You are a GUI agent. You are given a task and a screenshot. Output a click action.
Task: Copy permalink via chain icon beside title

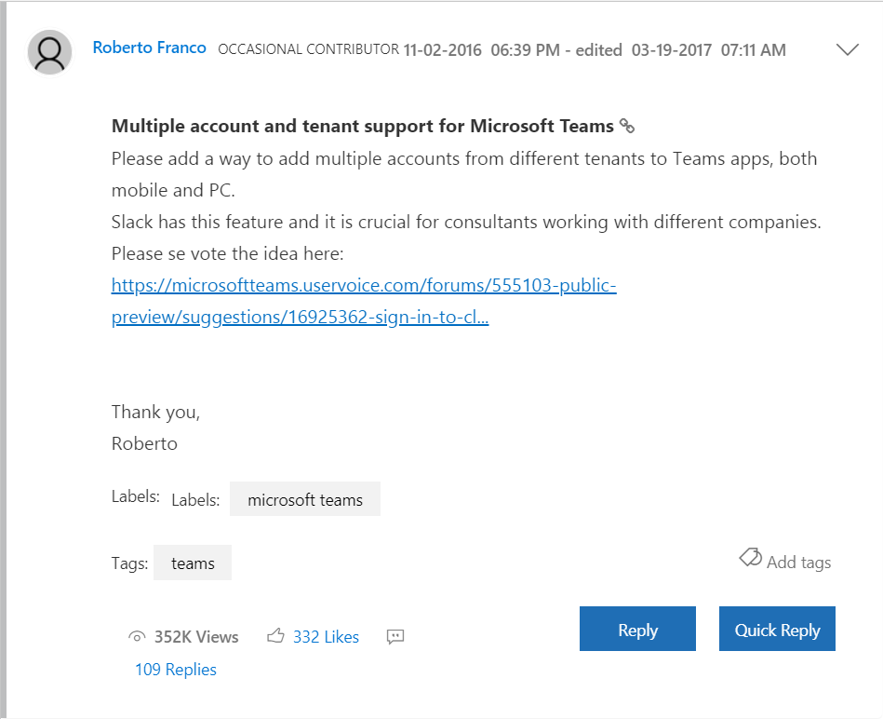point(627,126)
